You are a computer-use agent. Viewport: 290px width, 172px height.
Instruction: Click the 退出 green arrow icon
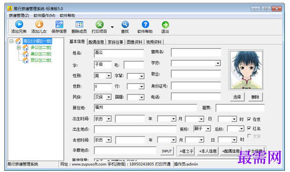(x=165, y=25)
